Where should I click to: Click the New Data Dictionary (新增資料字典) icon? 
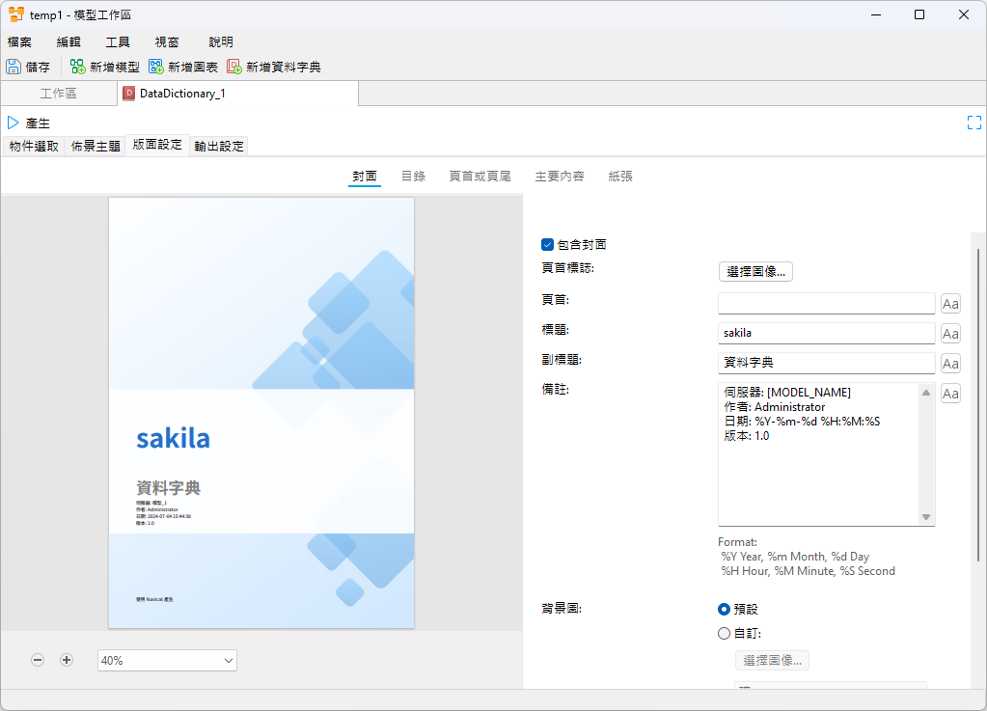coord(234,67)
